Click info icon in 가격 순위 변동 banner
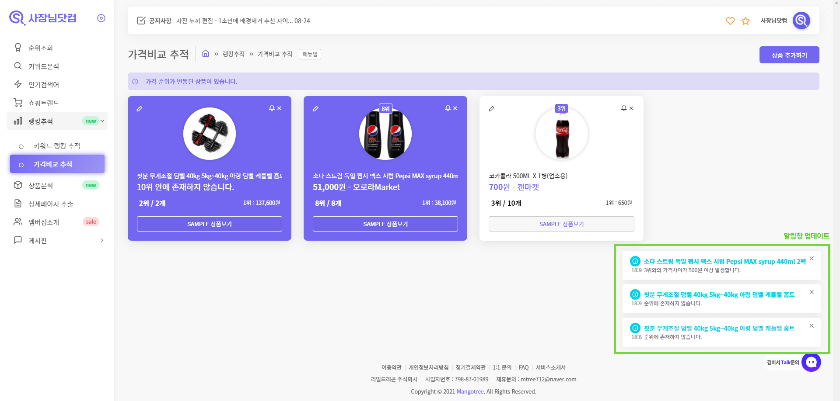The height and width of the screenshot is (401, 840). click(135, 82)
